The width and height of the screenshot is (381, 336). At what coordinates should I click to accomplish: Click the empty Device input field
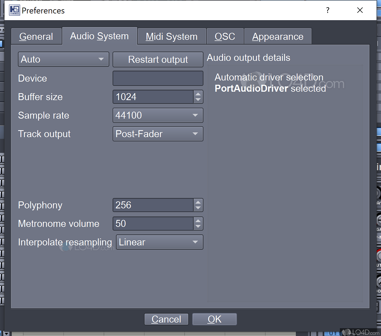click(x=158, y=78)
